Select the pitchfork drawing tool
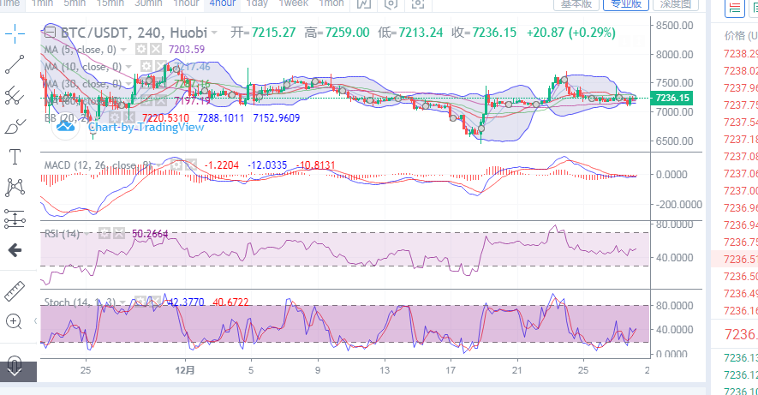The width and height of the screenshot is (758, 395). tap(15, 96)
